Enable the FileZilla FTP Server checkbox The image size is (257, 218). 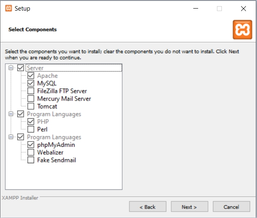click(31, 91)
